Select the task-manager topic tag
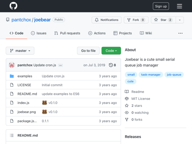192x144 pixels. click(151, 75)
